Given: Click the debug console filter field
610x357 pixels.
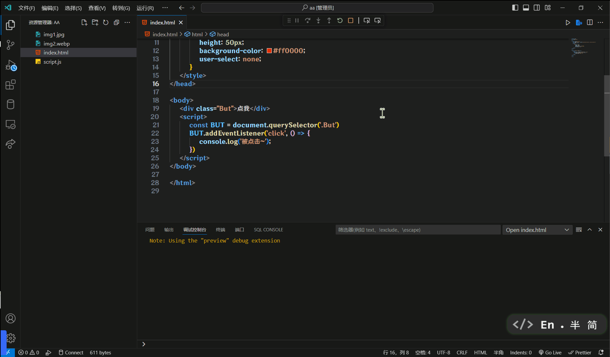Looking at the screenshot, I should coord(418,230).
